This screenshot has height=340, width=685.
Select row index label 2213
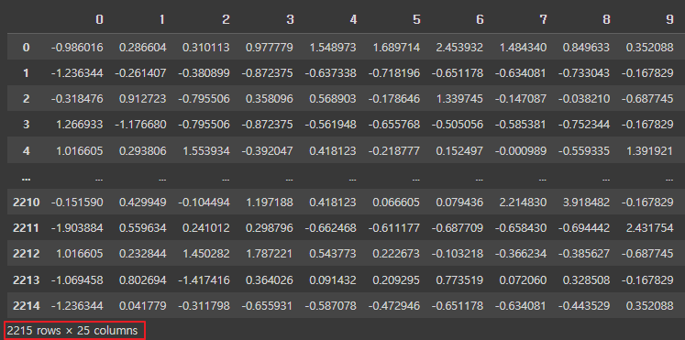(27, 280)
